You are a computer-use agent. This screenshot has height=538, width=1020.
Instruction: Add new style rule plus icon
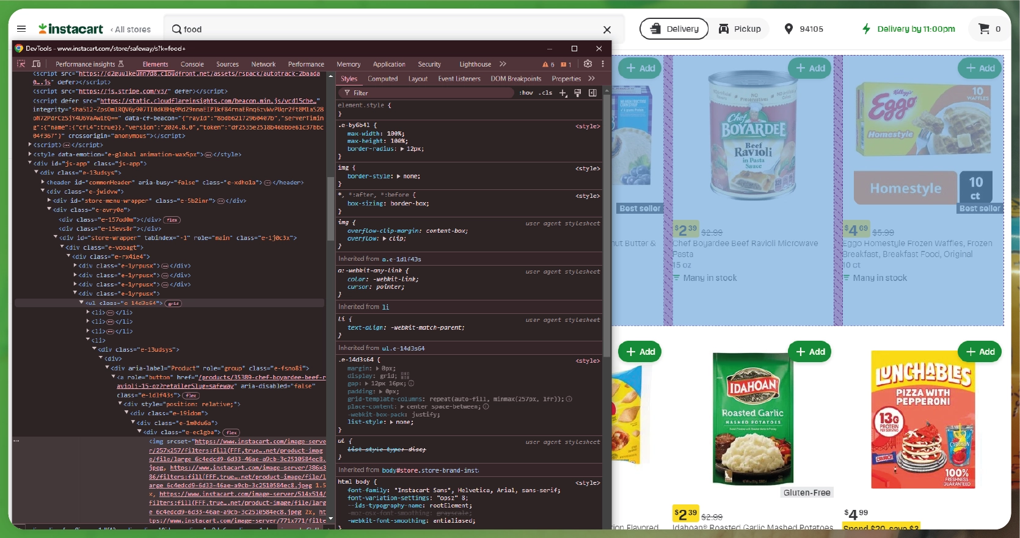563,93
